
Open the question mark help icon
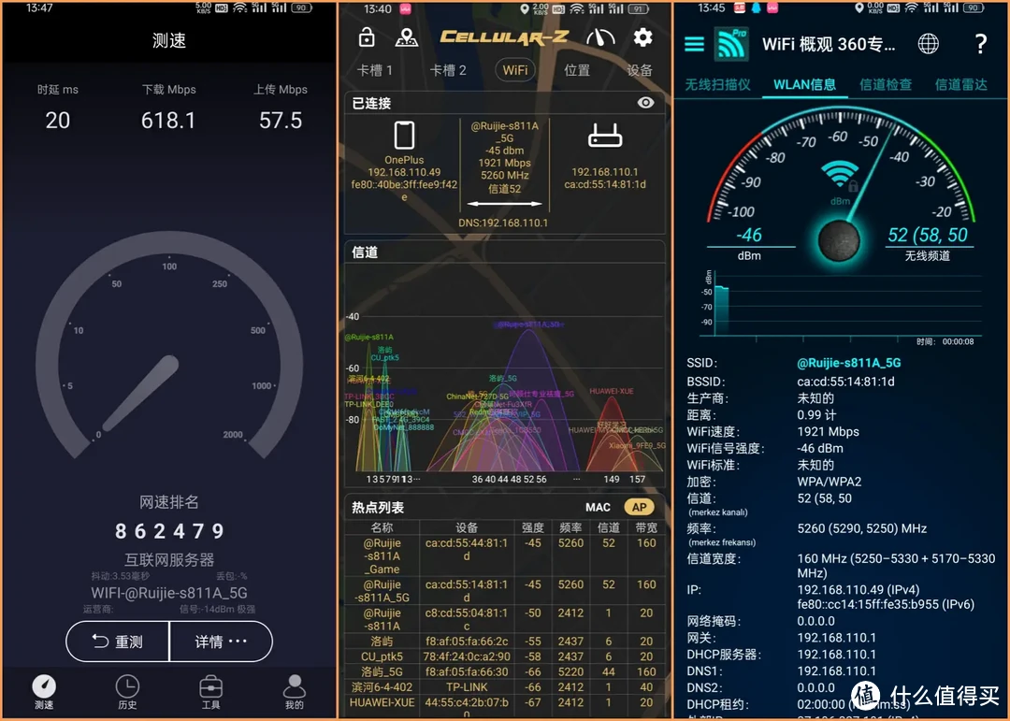pyautogui.click(x=980, y=44)
